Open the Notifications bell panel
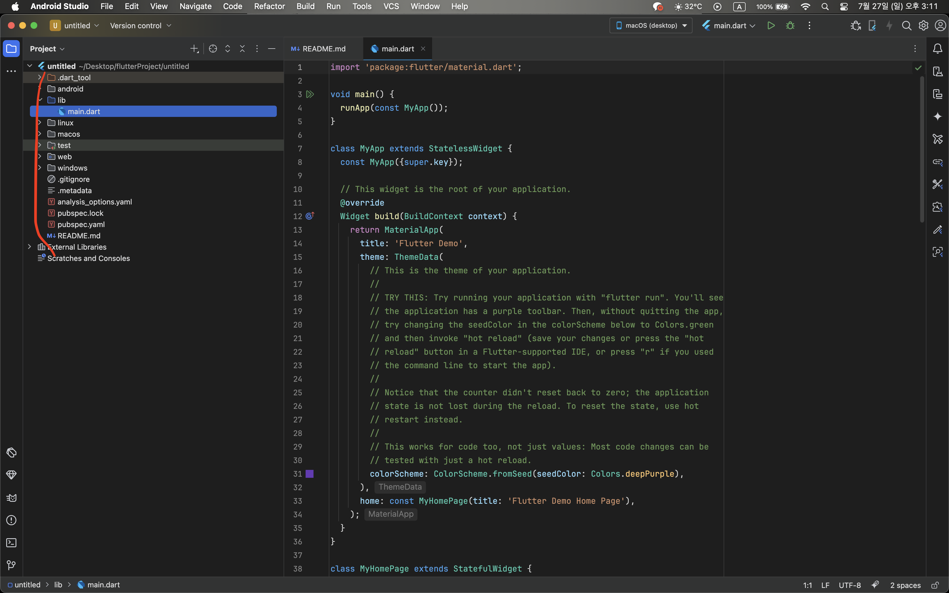The image size is (949, 593). (937, 49)
